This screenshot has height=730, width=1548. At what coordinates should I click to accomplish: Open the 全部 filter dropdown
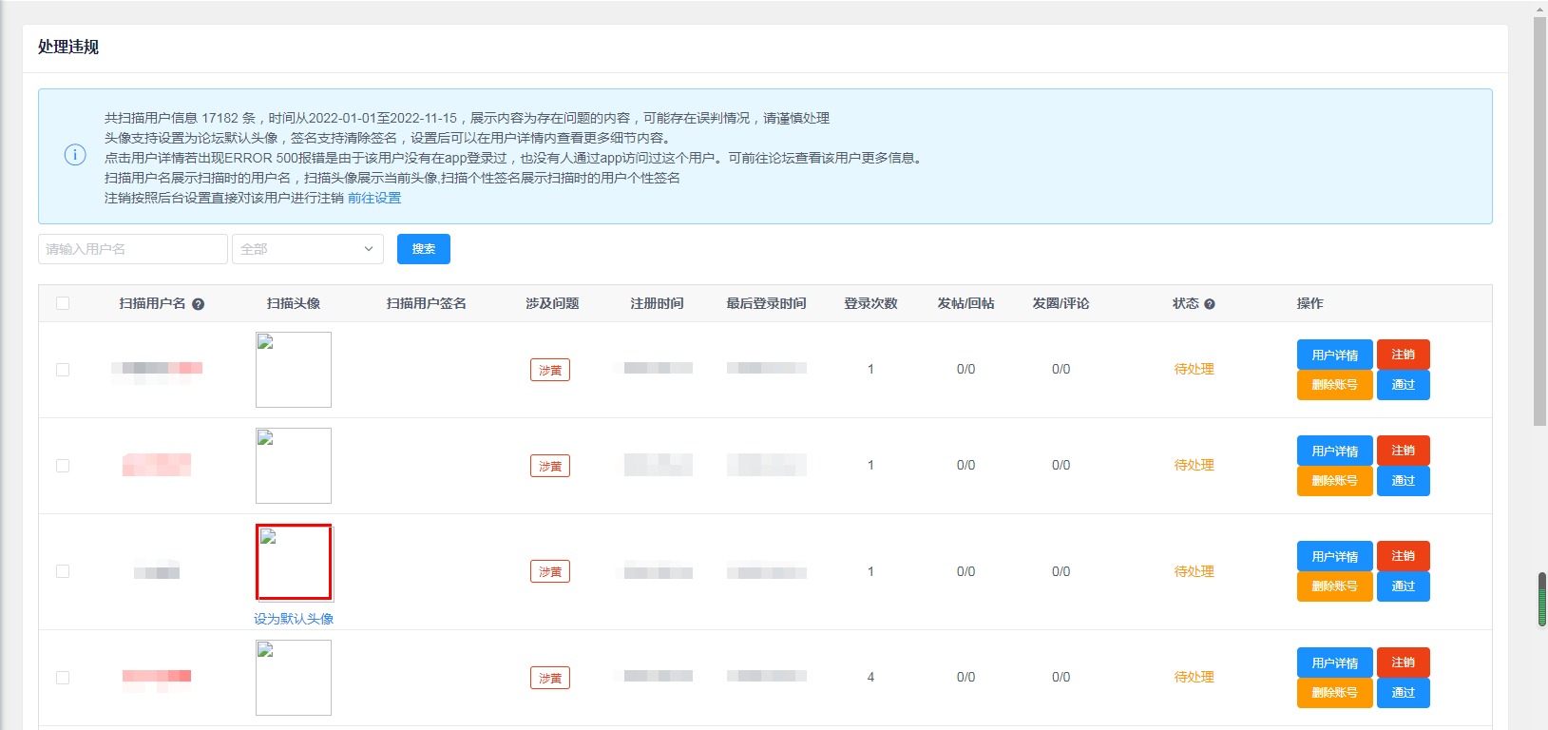(308, 249)
